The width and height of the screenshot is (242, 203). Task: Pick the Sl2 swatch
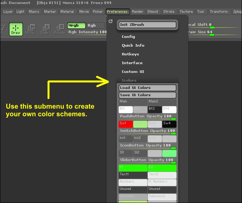pyautogui.click(x=140, y=153)
